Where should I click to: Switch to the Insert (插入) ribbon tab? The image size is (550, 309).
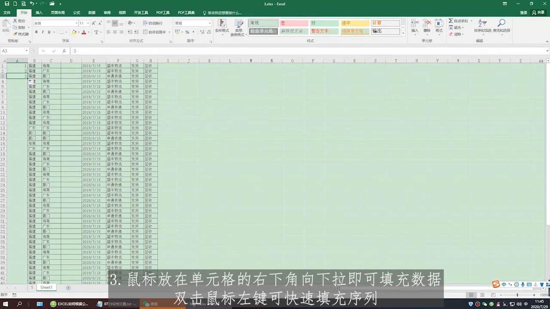[39, 13]
